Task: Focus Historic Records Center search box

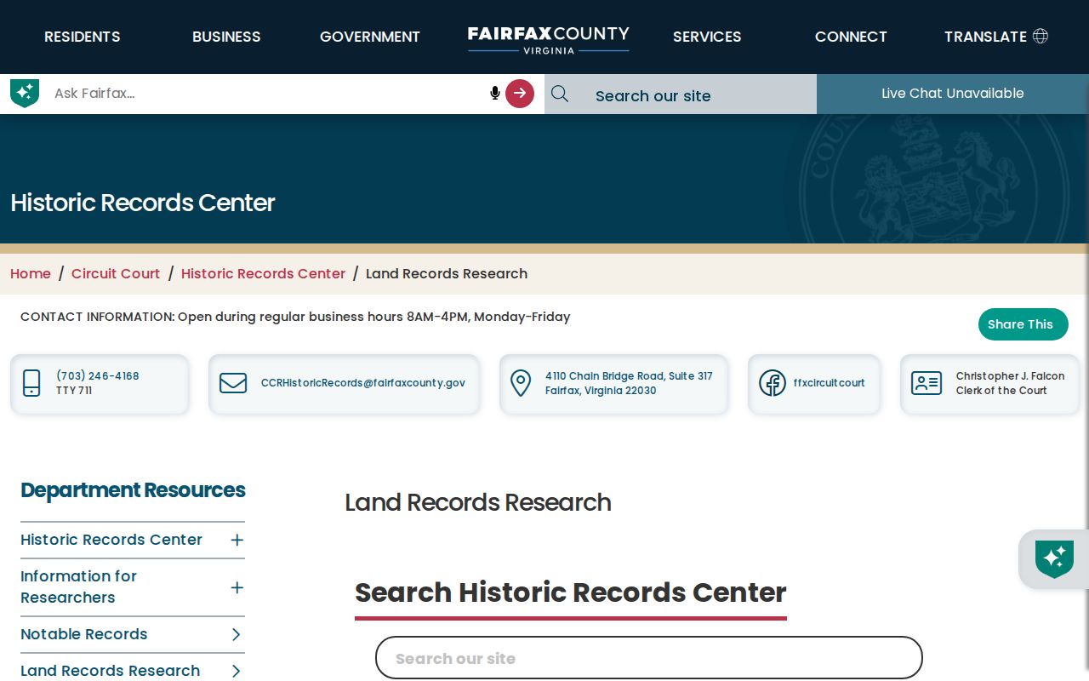Action: point(649,658)
